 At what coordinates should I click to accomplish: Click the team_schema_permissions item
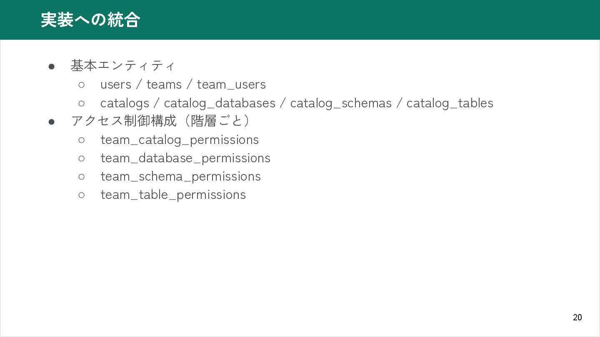coord(180,176)
